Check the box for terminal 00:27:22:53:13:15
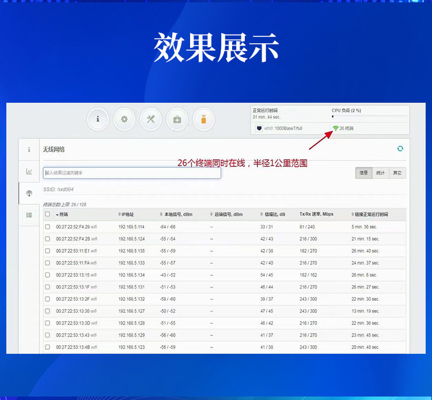The image size is (432, 400). [x=47, y=275]
